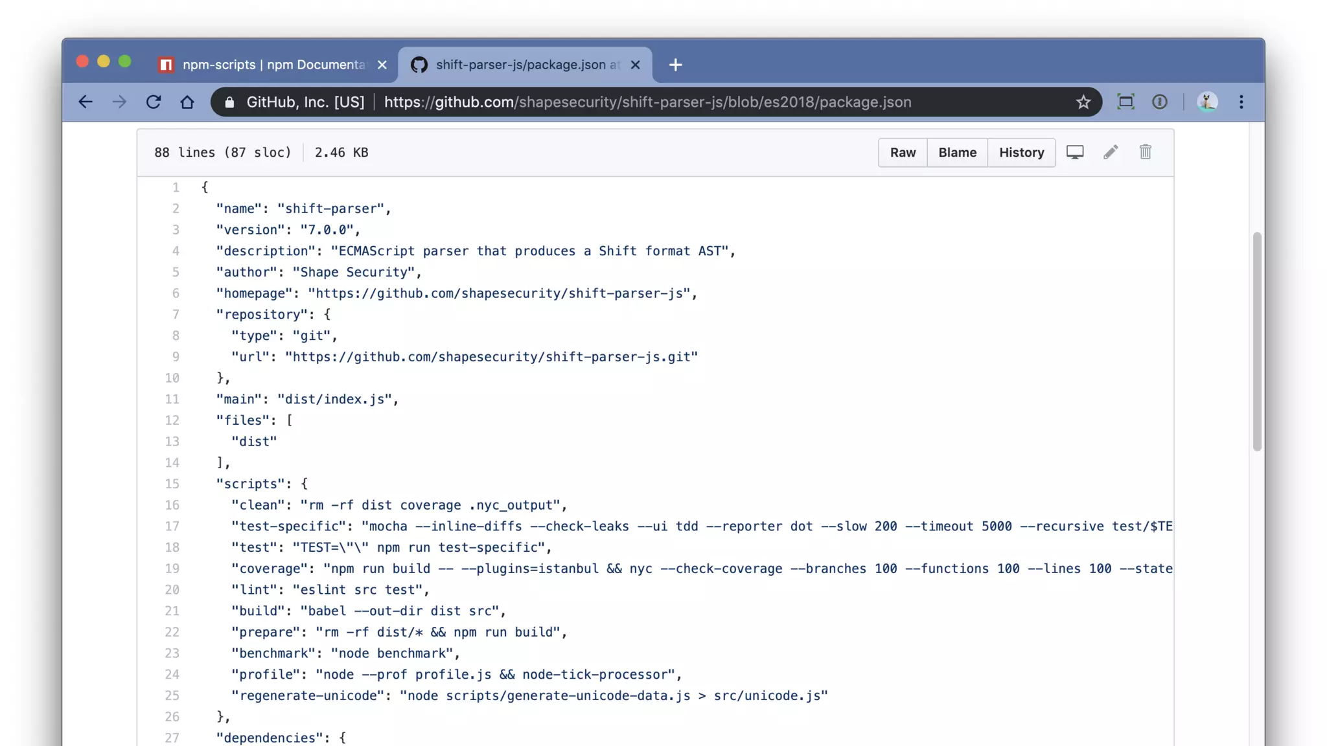Viewport: 1327px width, 746px height.
Task: Click the trash delete file icon
Action: click(x=1145, y=152)
